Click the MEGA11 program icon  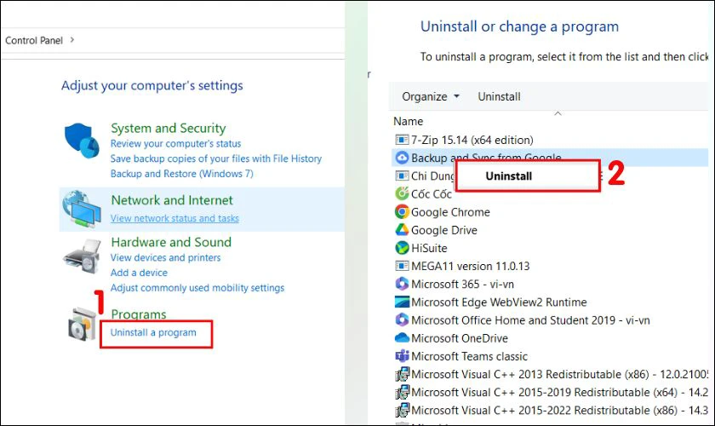pyautogui.click(x=402, y=266)
